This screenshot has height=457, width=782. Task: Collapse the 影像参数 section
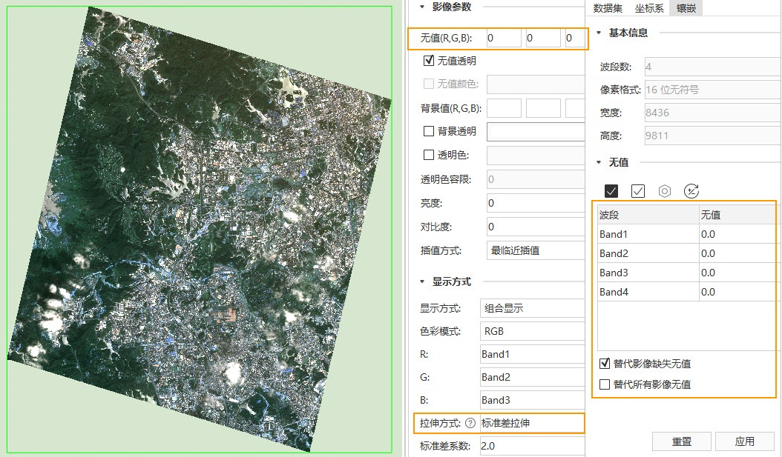423,7
